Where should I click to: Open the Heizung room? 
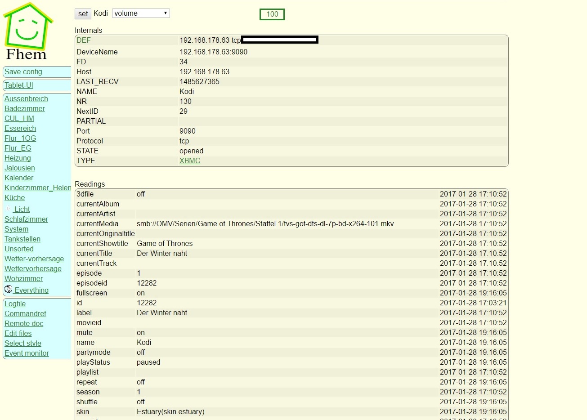(18, 158)
